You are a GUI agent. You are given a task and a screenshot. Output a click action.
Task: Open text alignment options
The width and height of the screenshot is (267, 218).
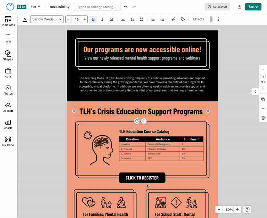click(x=123, y=19)
